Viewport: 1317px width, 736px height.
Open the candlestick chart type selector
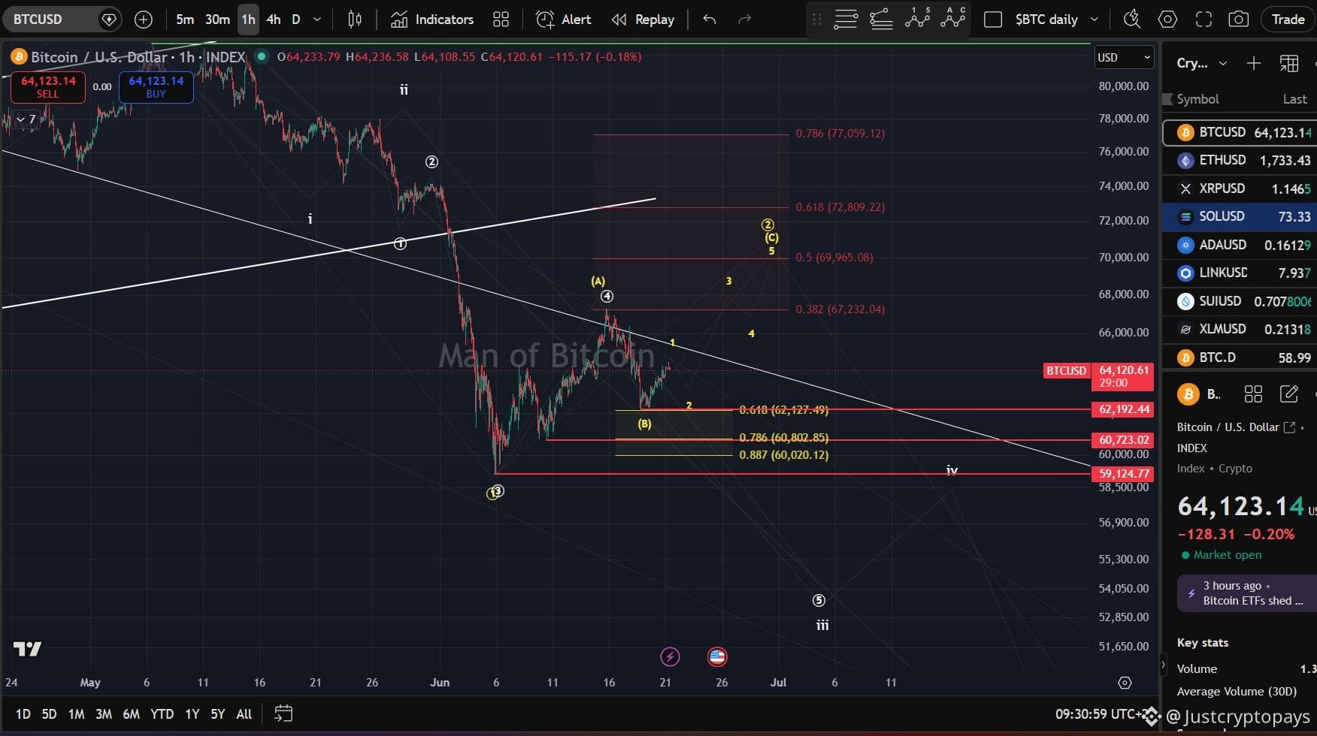[355, 20]
